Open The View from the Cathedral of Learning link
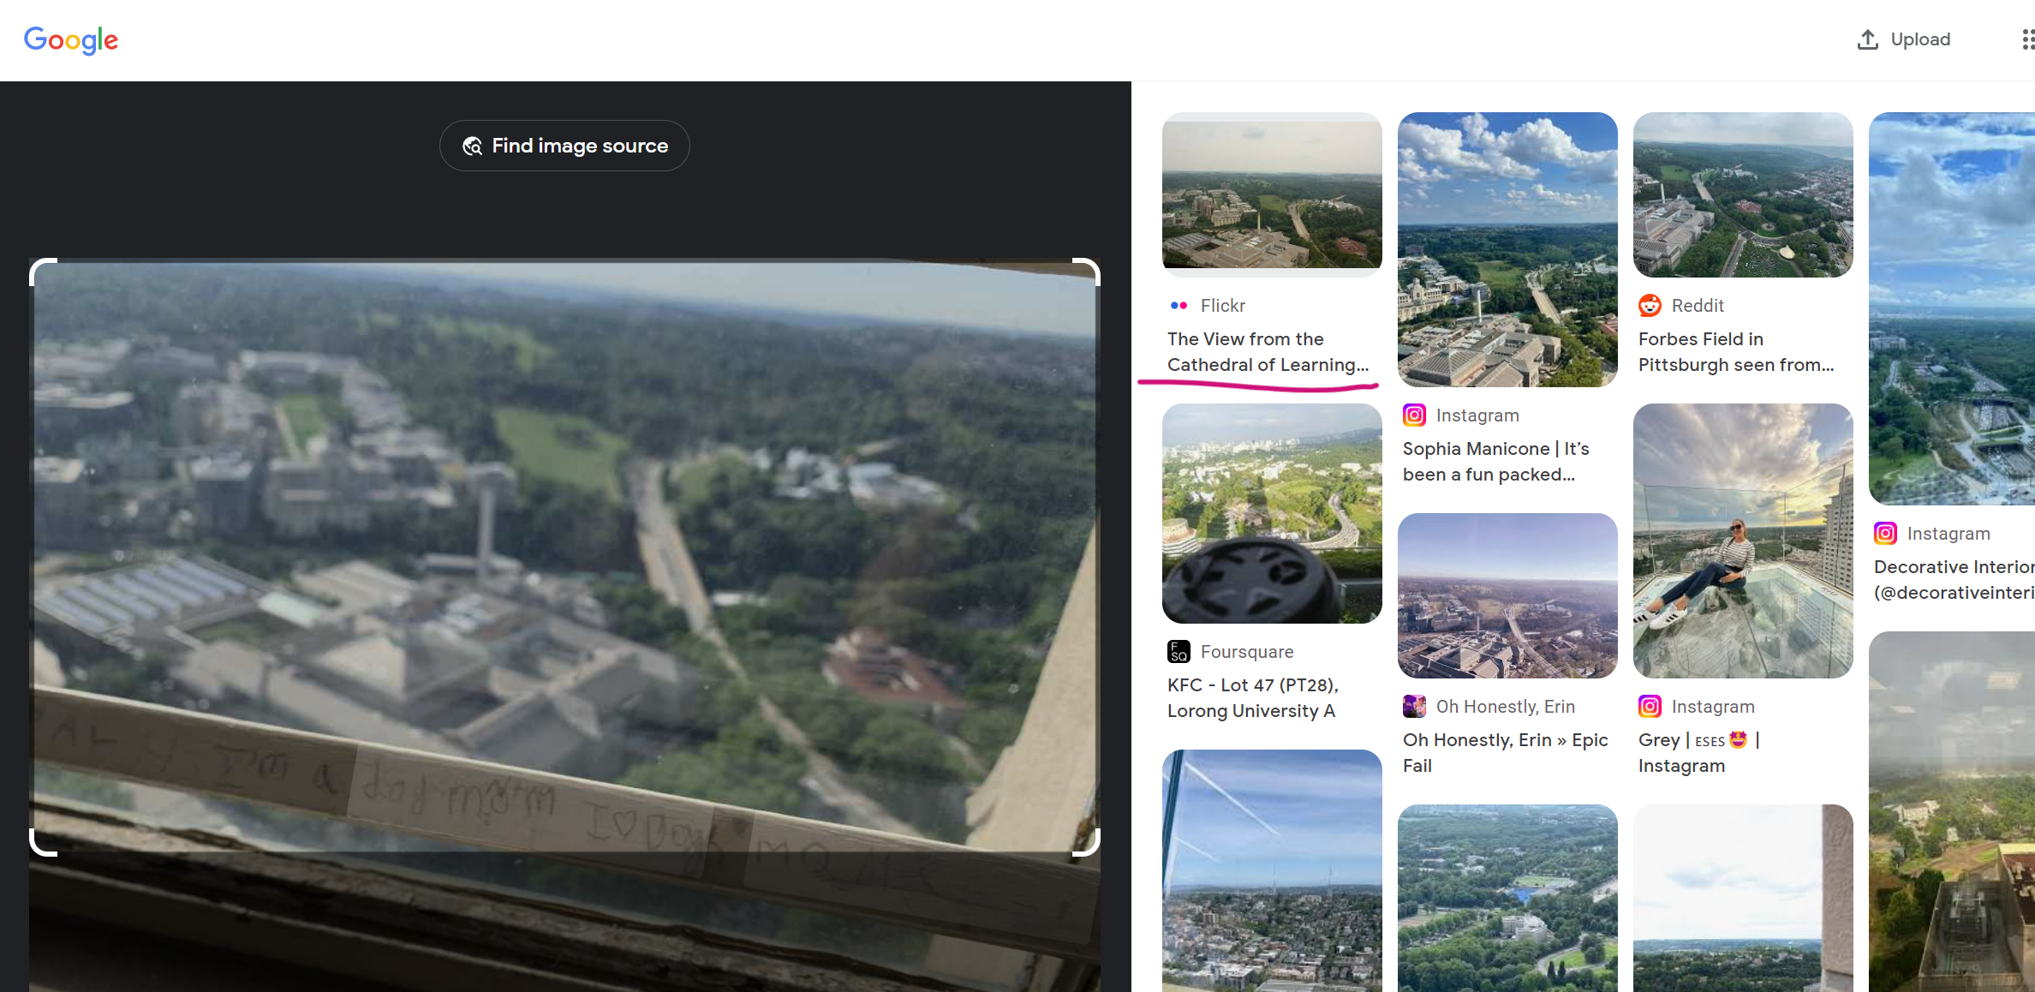 point(1268,352)
